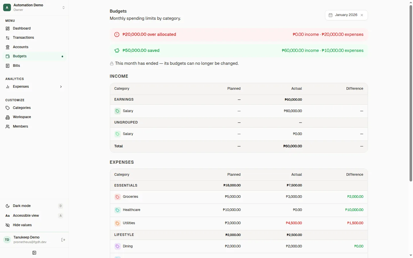Click the sign out icon next to Tanukeep Demo
The image size is (413, 258).
(x=63, y=240)
